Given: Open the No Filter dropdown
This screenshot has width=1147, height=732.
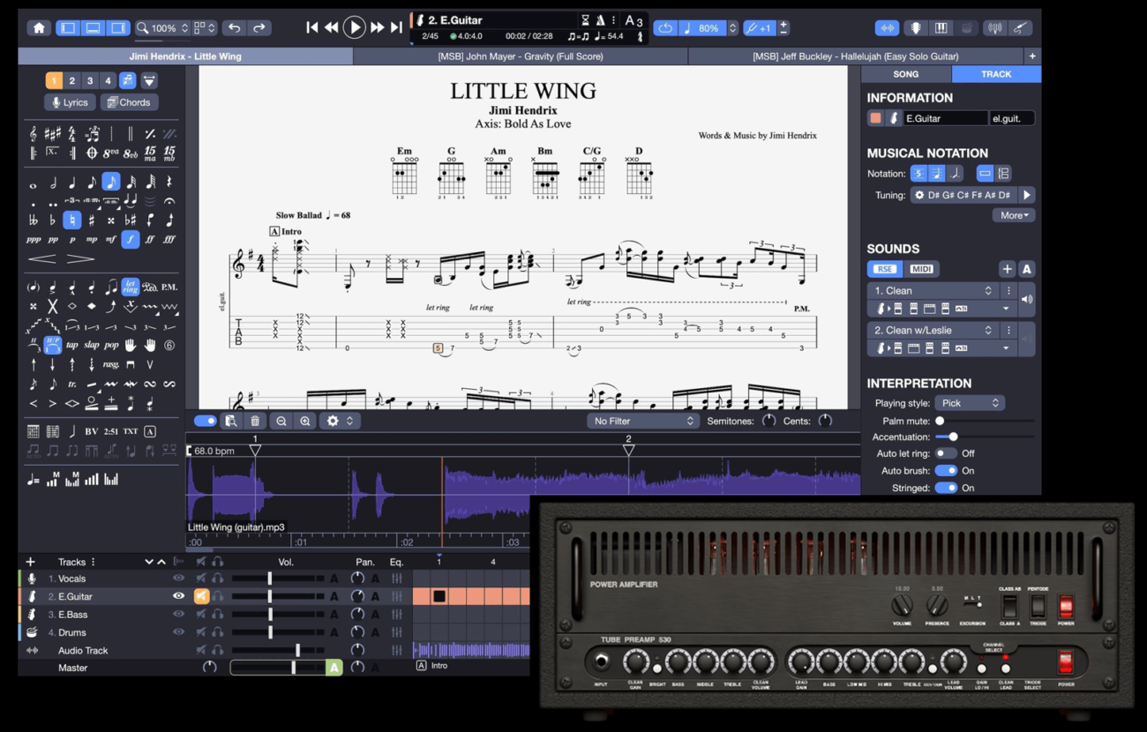Looking at the screenshot, I should 643,422.
